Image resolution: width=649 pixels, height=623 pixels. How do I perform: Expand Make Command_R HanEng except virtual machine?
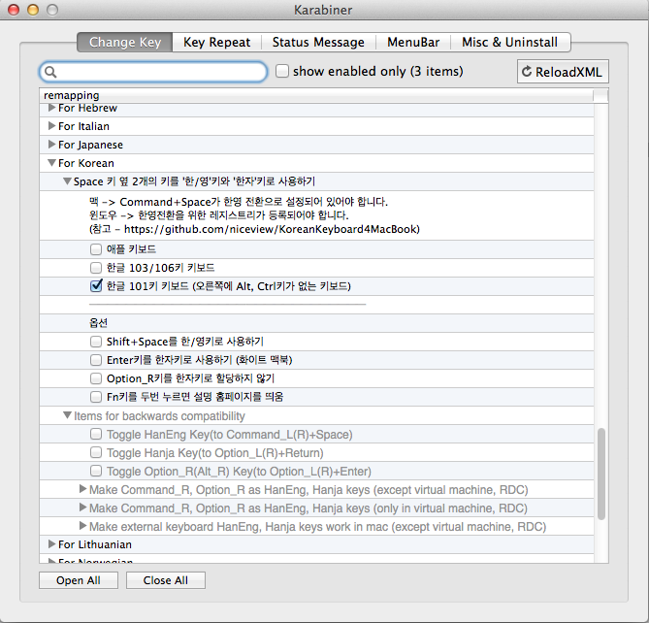click(82, 489)
